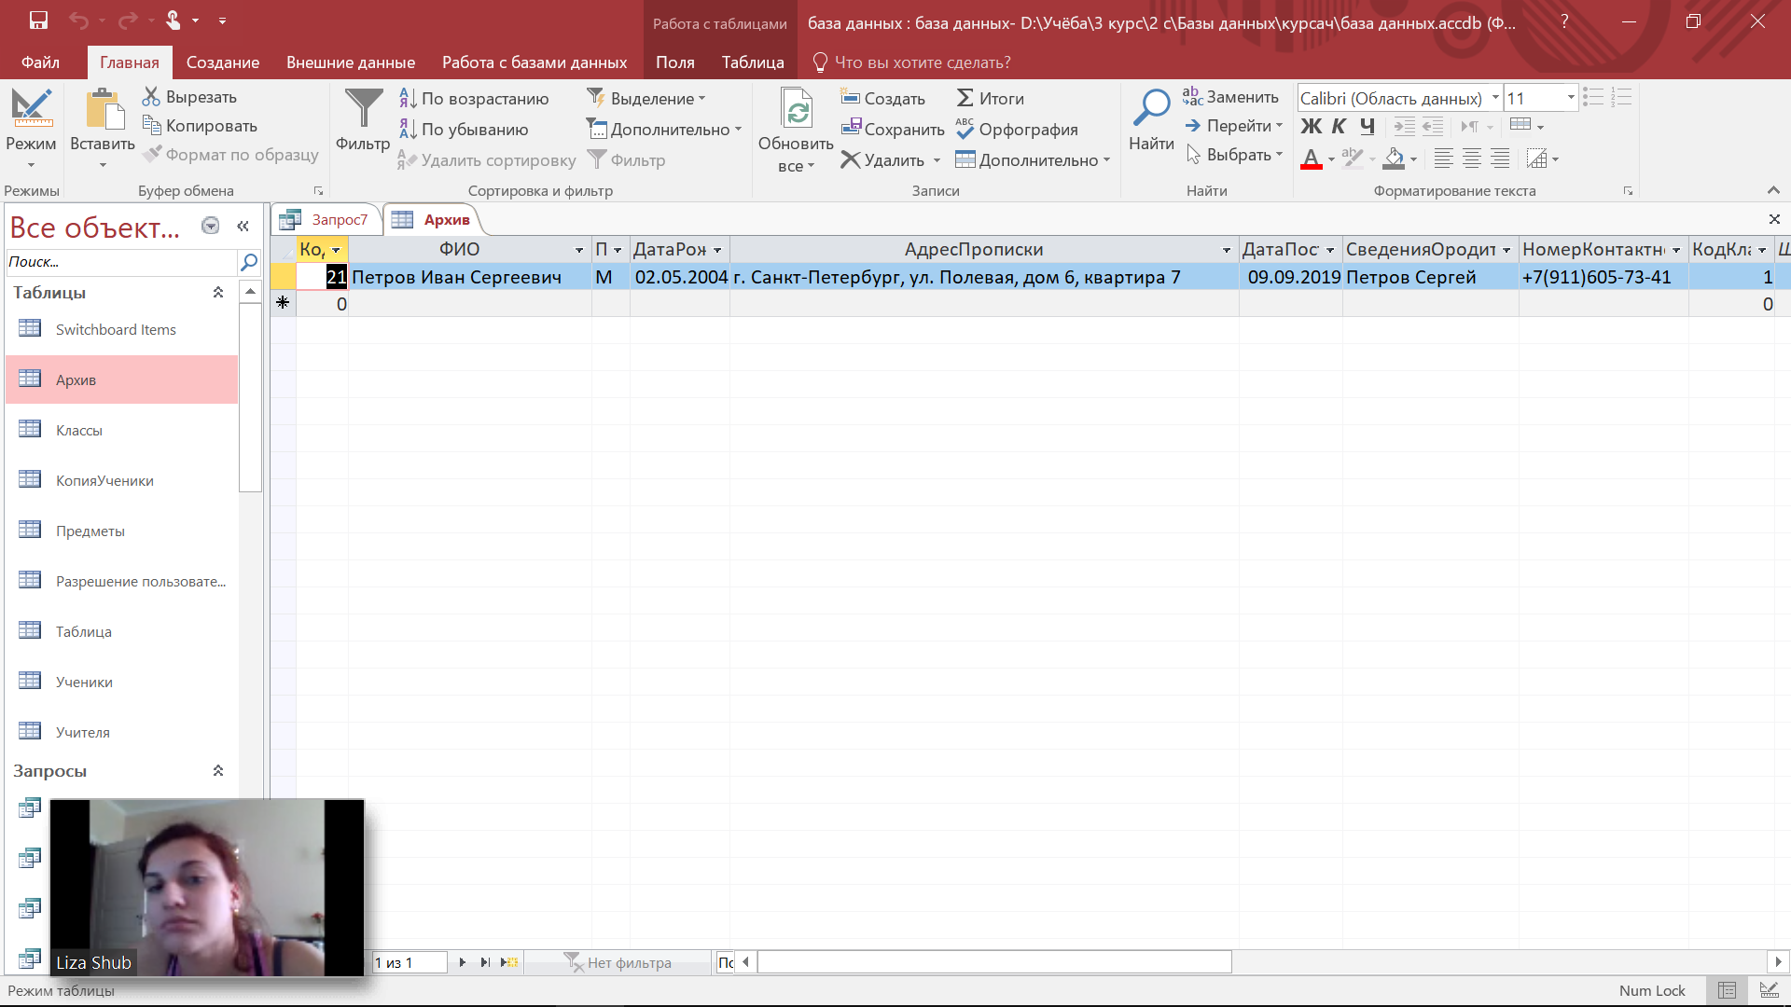Open the Предметы table
1791x1007 pixels.
[x=122, y=531]
